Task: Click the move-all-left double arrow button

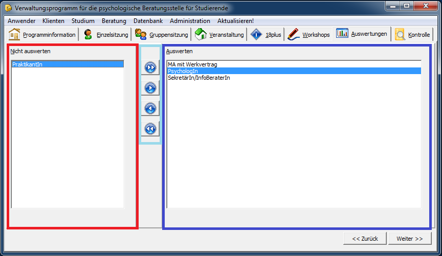Action: 150,129
